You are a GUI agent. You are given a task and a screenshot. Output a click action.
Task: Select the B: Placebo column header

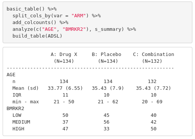coord(106,54)
